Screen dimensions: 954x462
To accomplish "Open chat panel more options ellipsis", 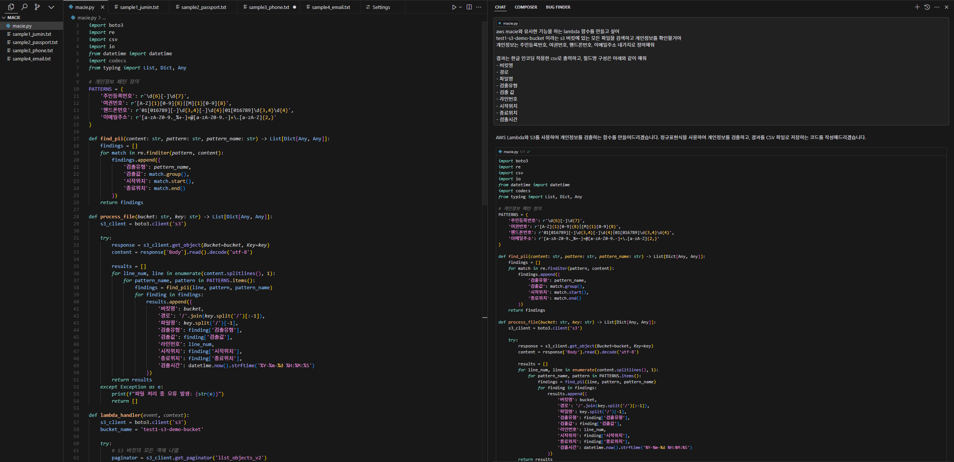I will point(937,7).
